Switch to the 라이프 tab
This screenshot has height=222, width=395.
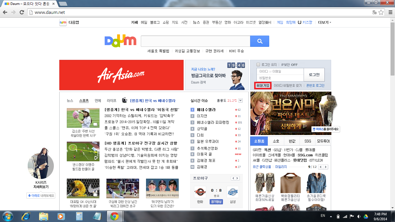112,101
